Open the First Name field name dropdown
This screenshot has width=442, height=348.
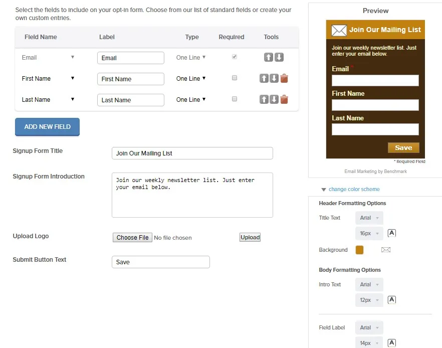[48, 78]
